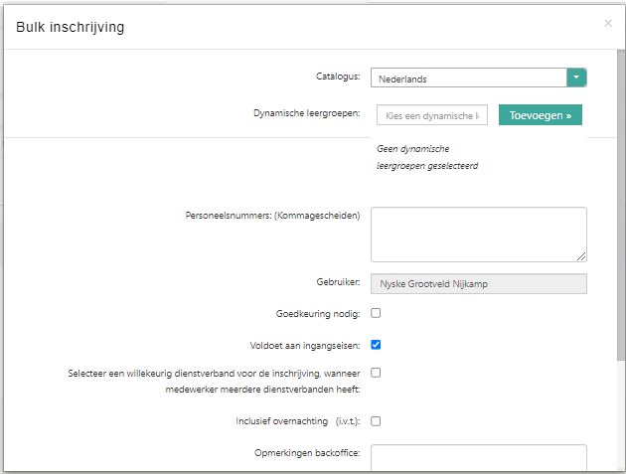Click the 'Geen dynamische leergroepen geselecteerd' text
Image resolution: width=626 pixels, height=474 pixels.
426,157
